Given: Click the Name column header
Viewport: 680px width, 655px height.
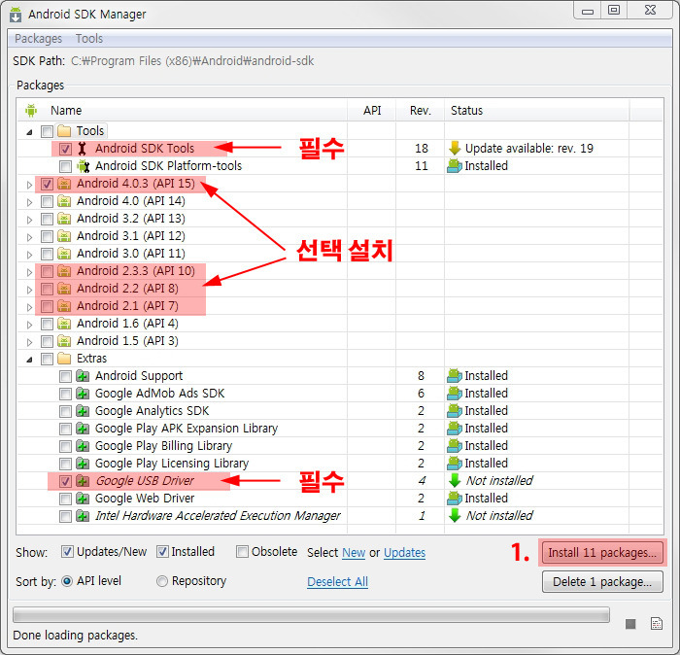Looking at the screenshot, I should (x=183, y=110).
